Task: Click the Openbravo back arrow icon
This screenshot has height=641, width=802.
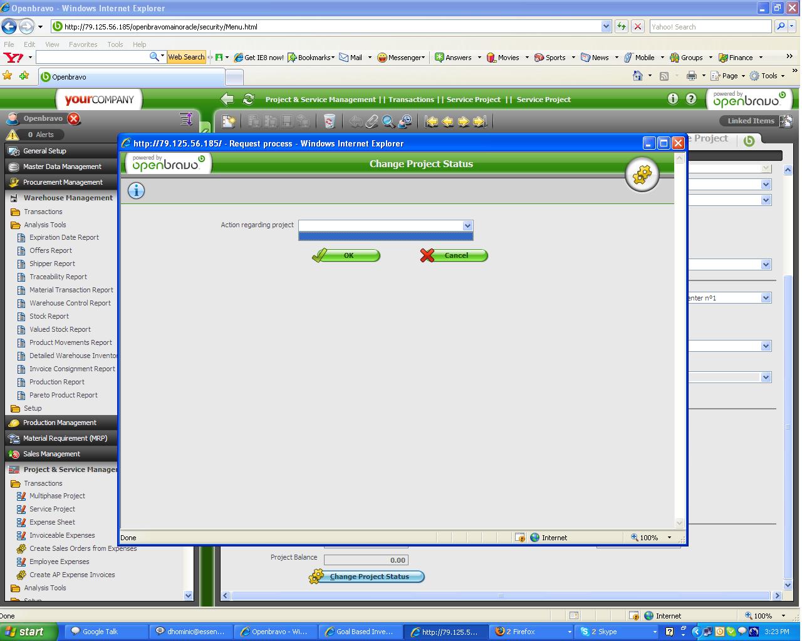Action: click(227, 99)
